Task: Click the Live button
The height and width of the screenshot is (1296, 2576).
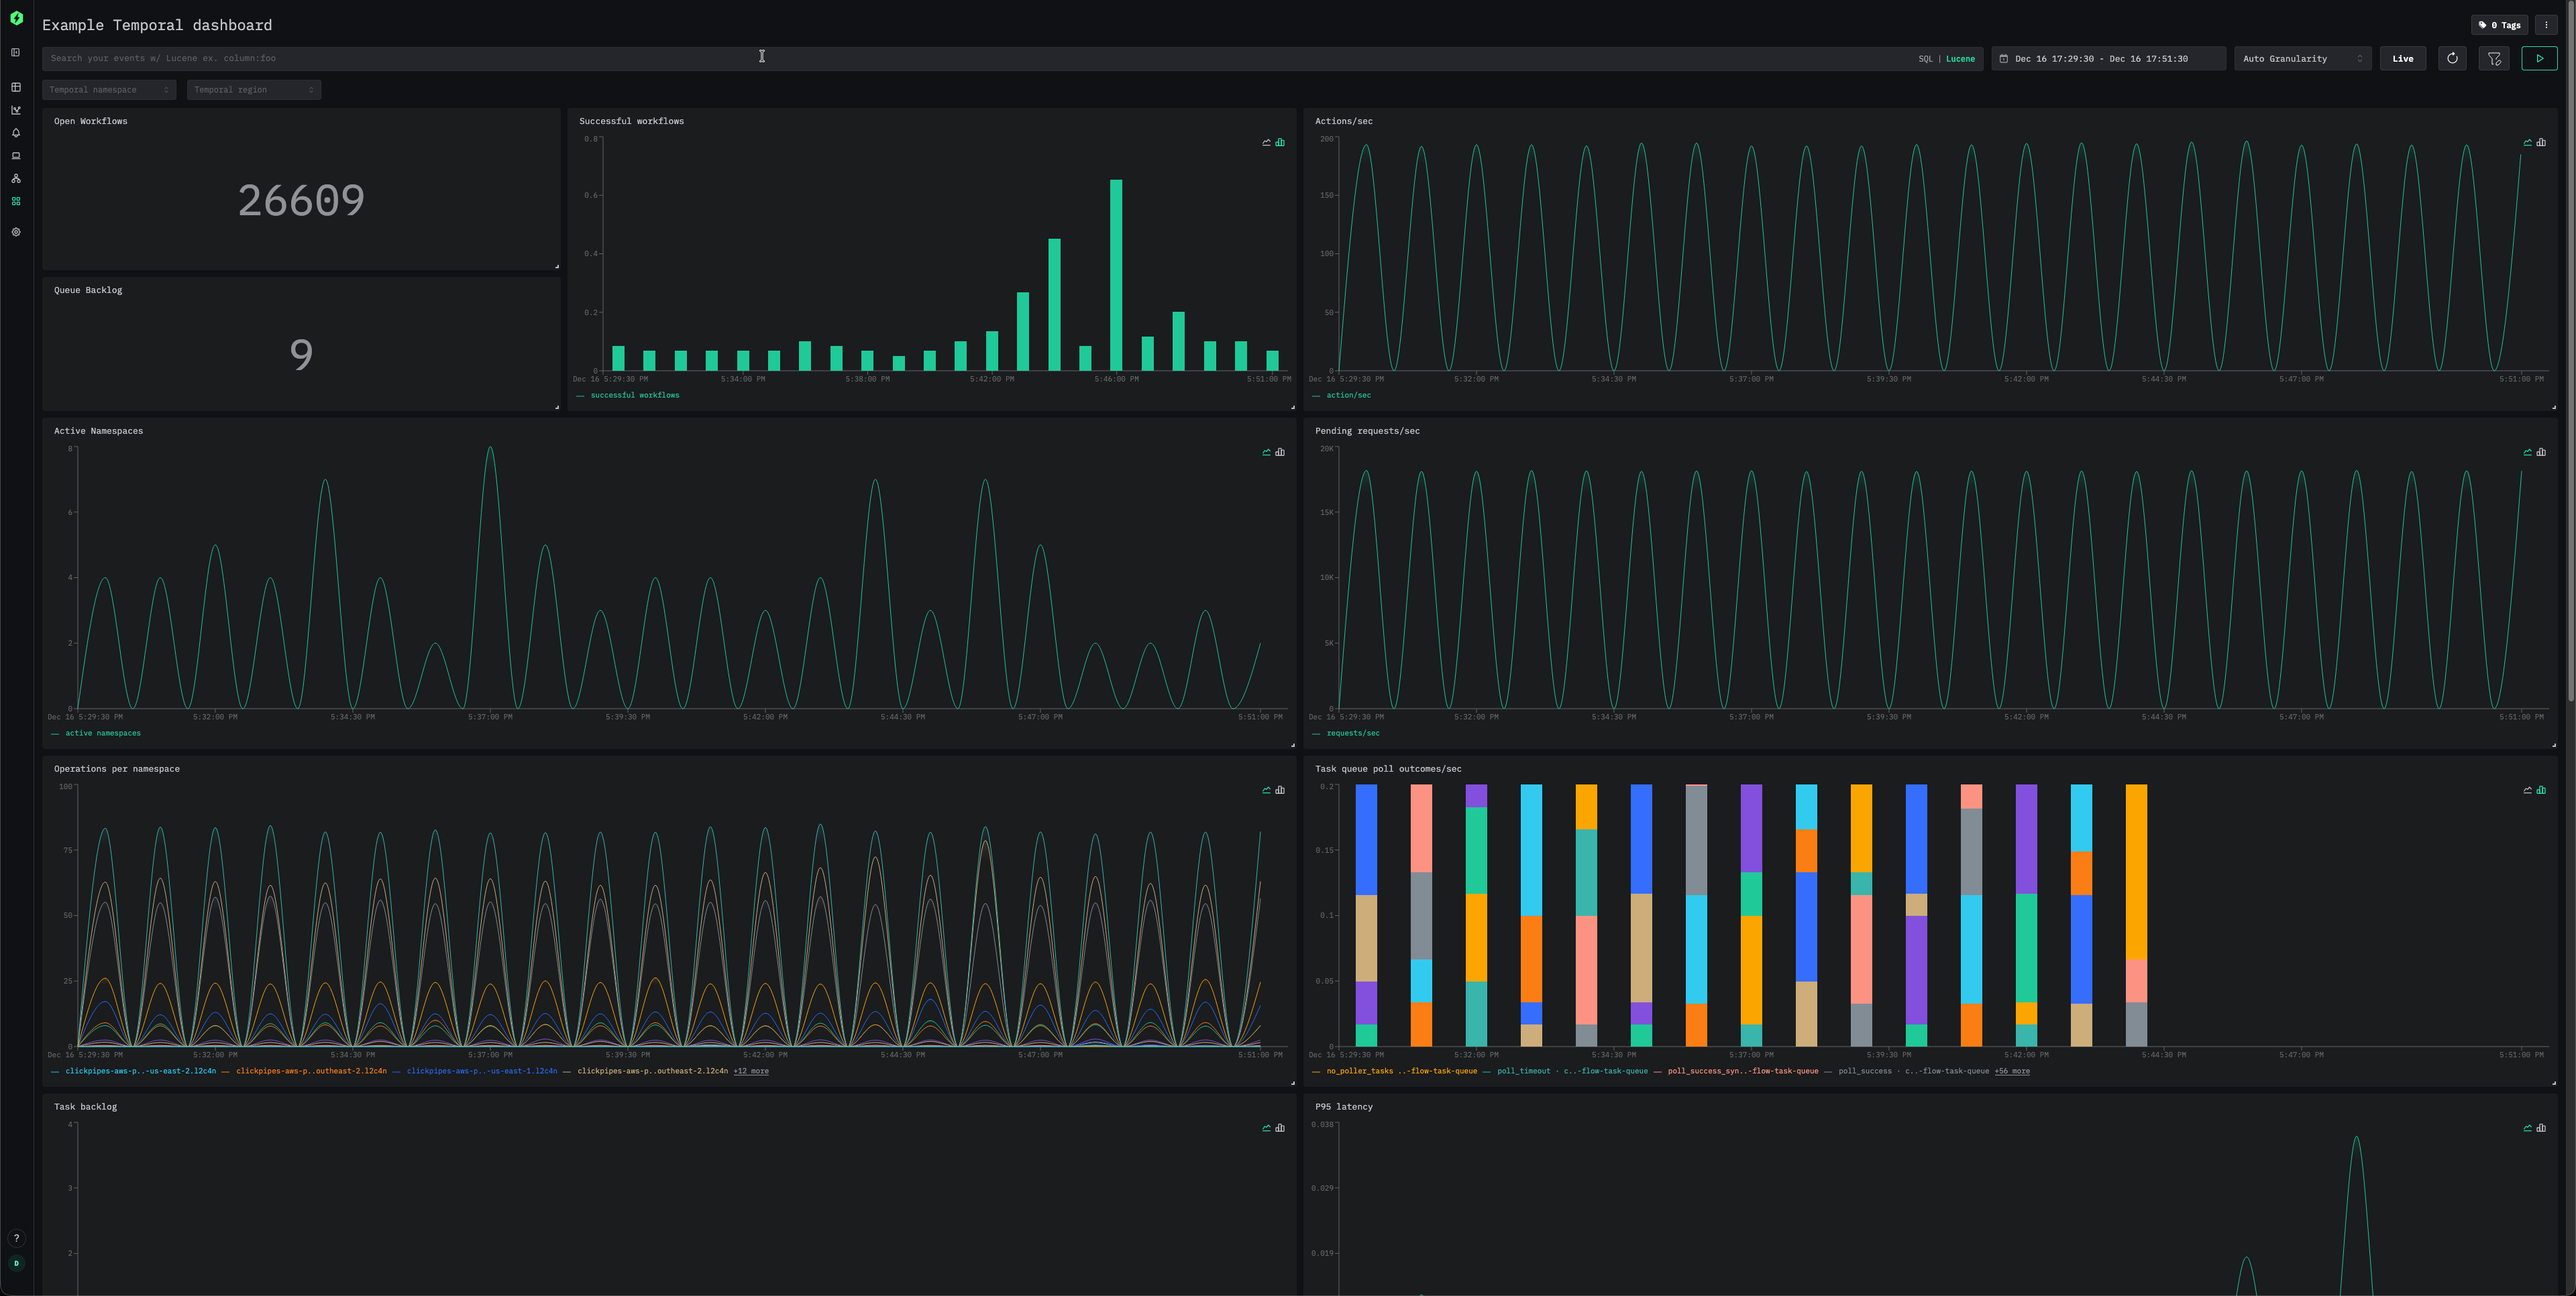Action: (x=2402, y=58)
